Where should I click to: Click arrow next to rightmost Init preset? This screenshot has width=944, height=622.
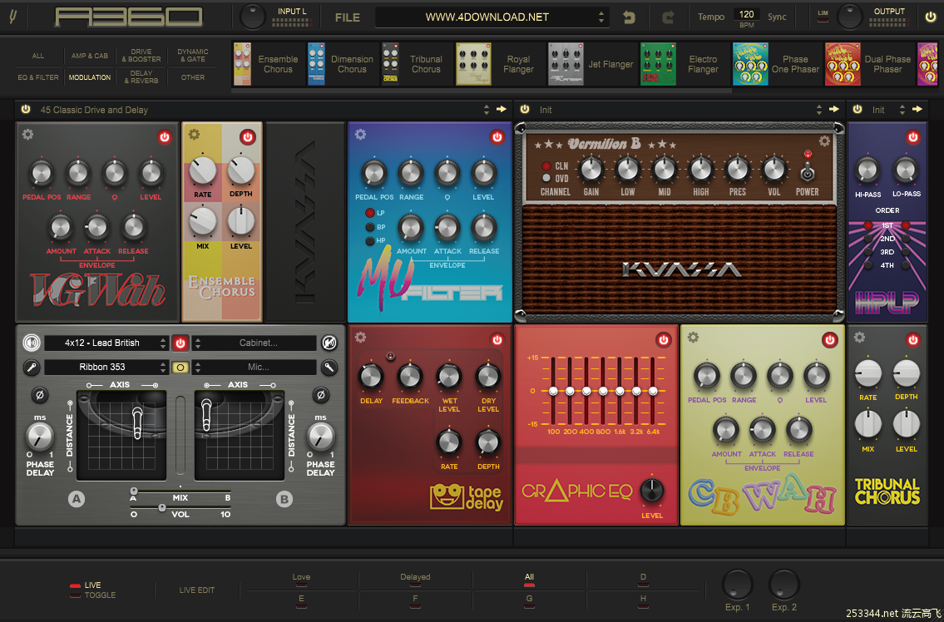[x=917, y=109]
